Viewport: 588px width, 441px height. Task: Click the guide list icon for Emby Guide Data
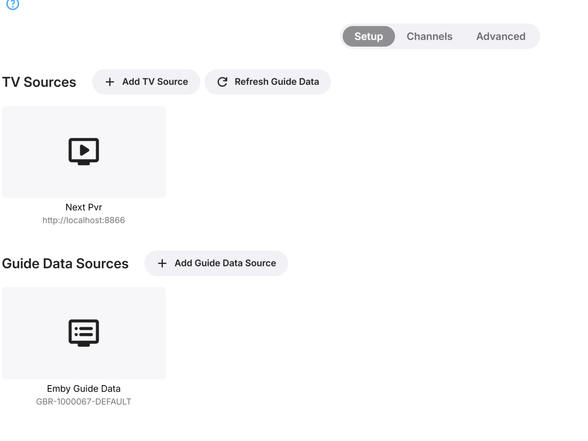[84, 333]
